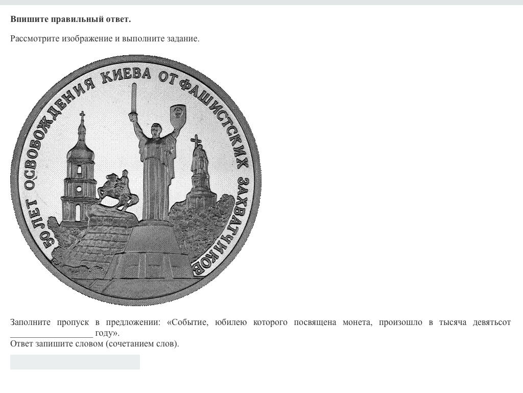Click the coin image

tap(136, 180)
